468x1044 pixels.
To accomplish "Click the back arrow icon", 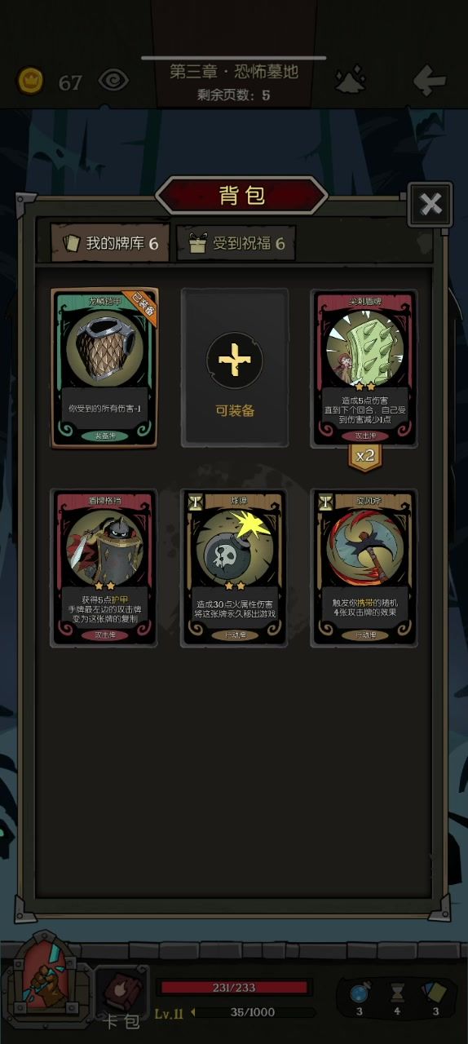I will tap(430, 80).
